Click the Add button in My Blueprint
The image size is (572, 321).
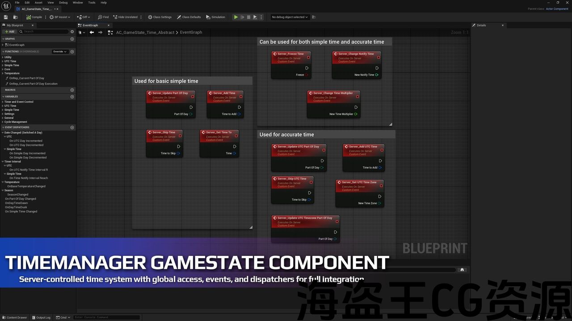[9, 32]
